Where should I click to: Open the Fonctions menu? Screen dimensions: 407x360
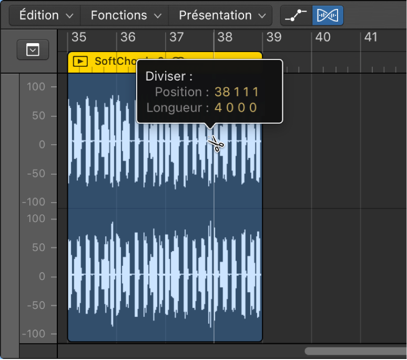pyautogui.click(x=125, y=16)
